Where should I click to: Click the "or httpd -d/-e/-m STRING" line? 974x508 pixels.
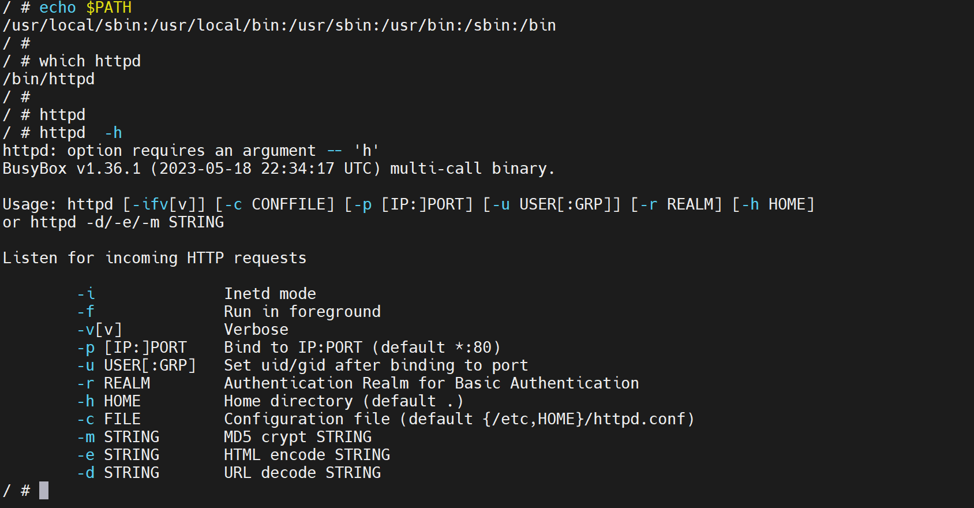pos(113,222)
